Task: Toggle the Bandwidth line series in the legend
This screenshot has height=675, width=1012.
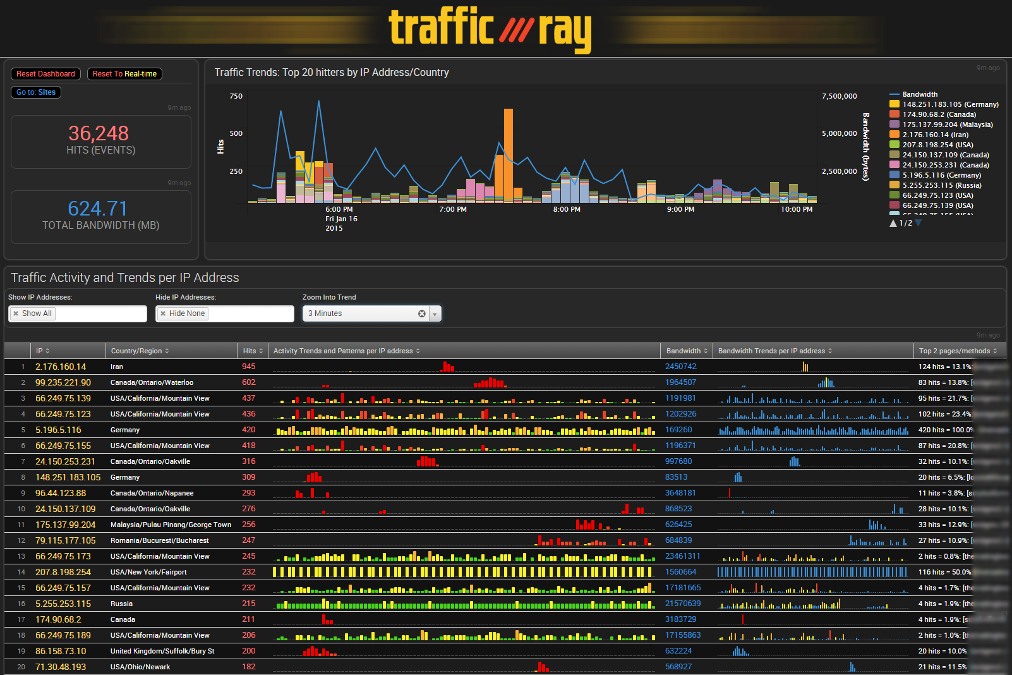Action: (913, 94)
